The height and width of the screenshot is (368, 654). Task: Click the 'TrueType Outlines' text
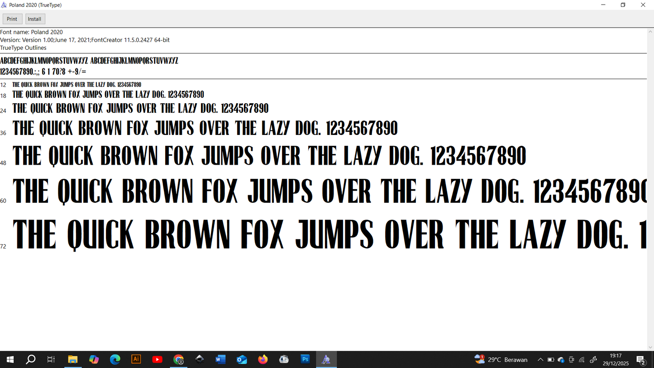(x=23, y=48)
